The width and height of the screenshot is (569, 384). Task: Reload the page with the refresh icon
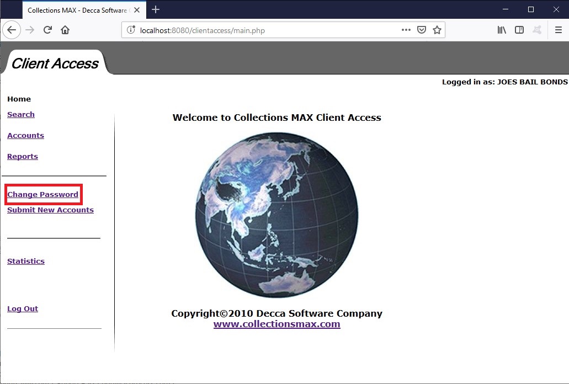[x=47, y=30]
